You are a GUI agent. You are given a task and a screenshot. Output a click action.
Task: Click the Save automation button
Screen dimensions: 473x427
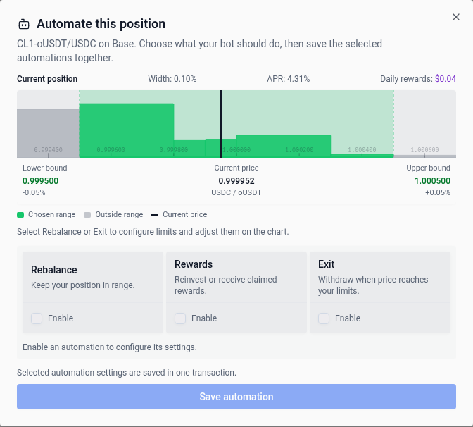237,397
